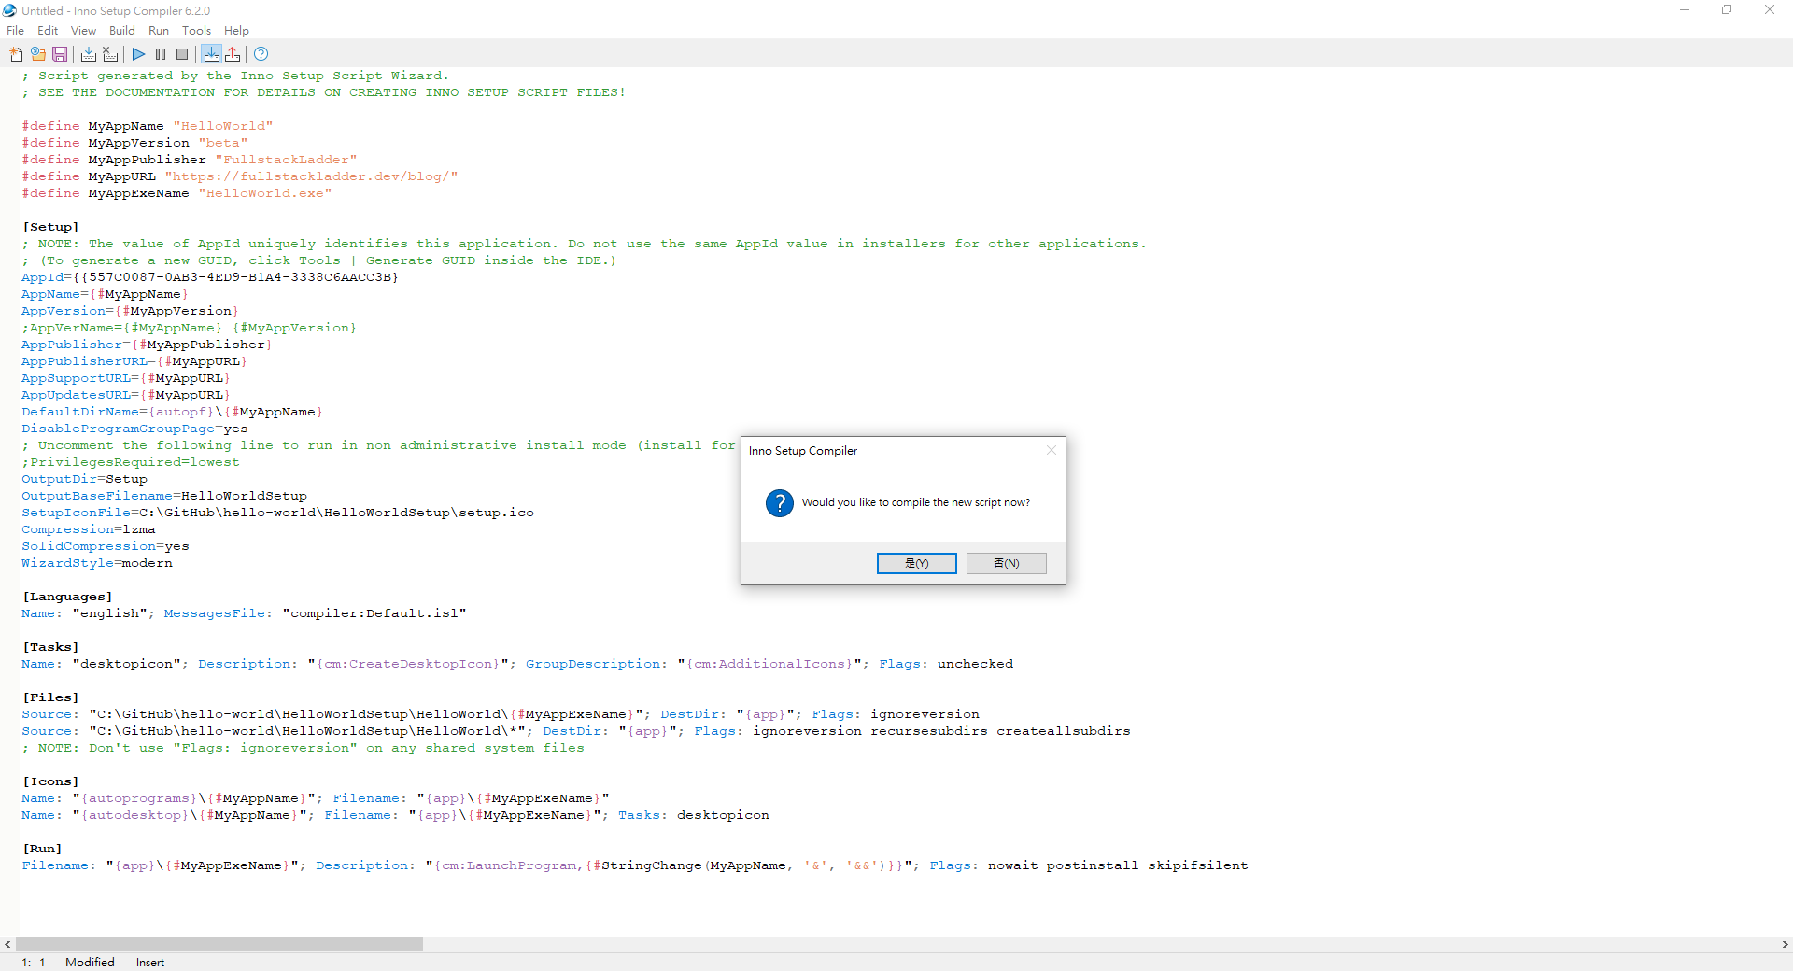The height and width of the screenshot is (971, 1793).
Task: Click the WizardStyle=modern line
Action: (97, 563)
